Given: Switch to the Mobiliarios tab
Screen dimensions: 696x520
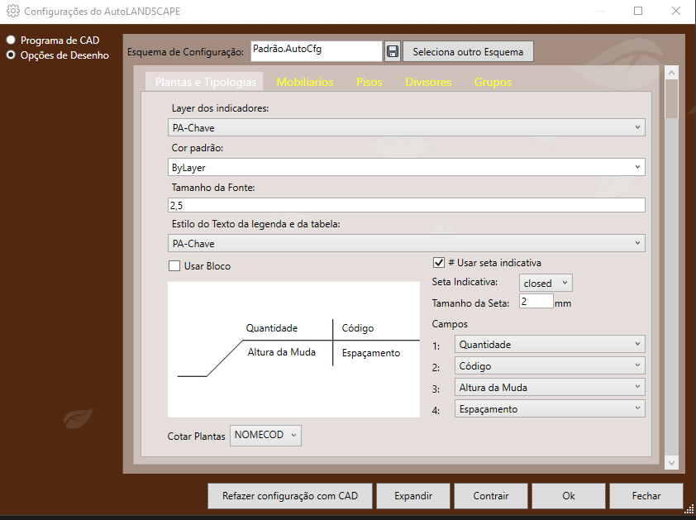Looking at the screenshot, I should coord(305,82).
